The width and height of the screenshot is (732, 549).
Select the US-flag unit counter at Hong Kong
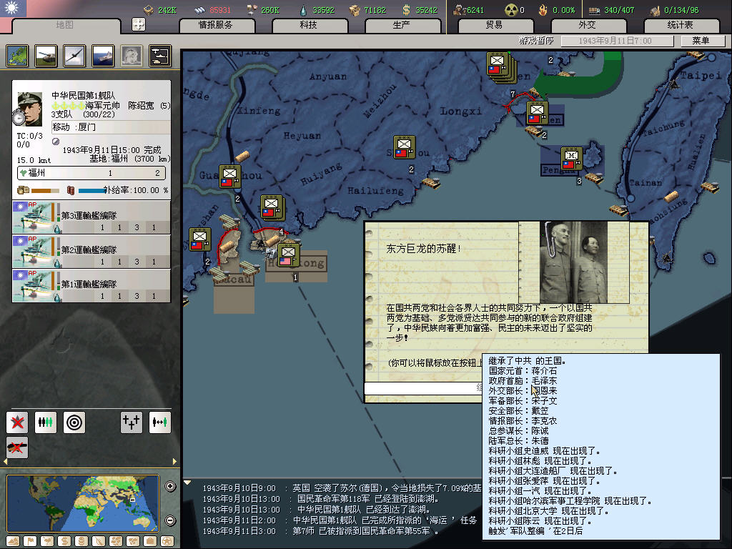pos(289,255)
